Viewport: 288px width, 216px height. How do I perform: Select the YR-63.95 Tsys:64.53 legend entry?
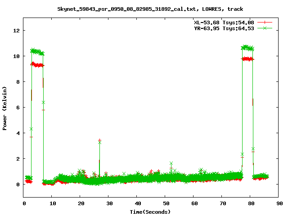click(x=224, y=28)
